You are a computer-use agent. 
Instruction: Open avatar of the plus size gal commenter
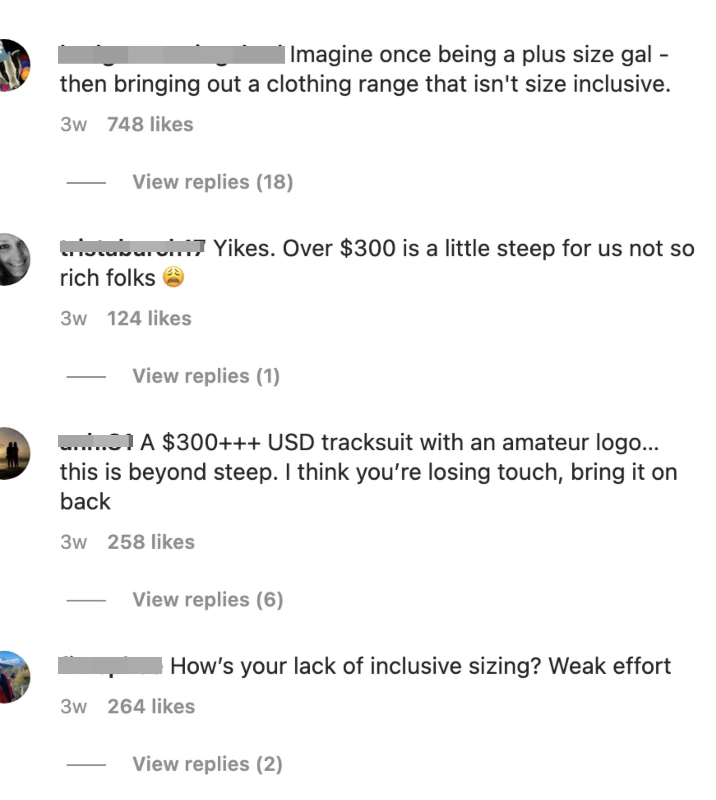click(x=14, y=65)
